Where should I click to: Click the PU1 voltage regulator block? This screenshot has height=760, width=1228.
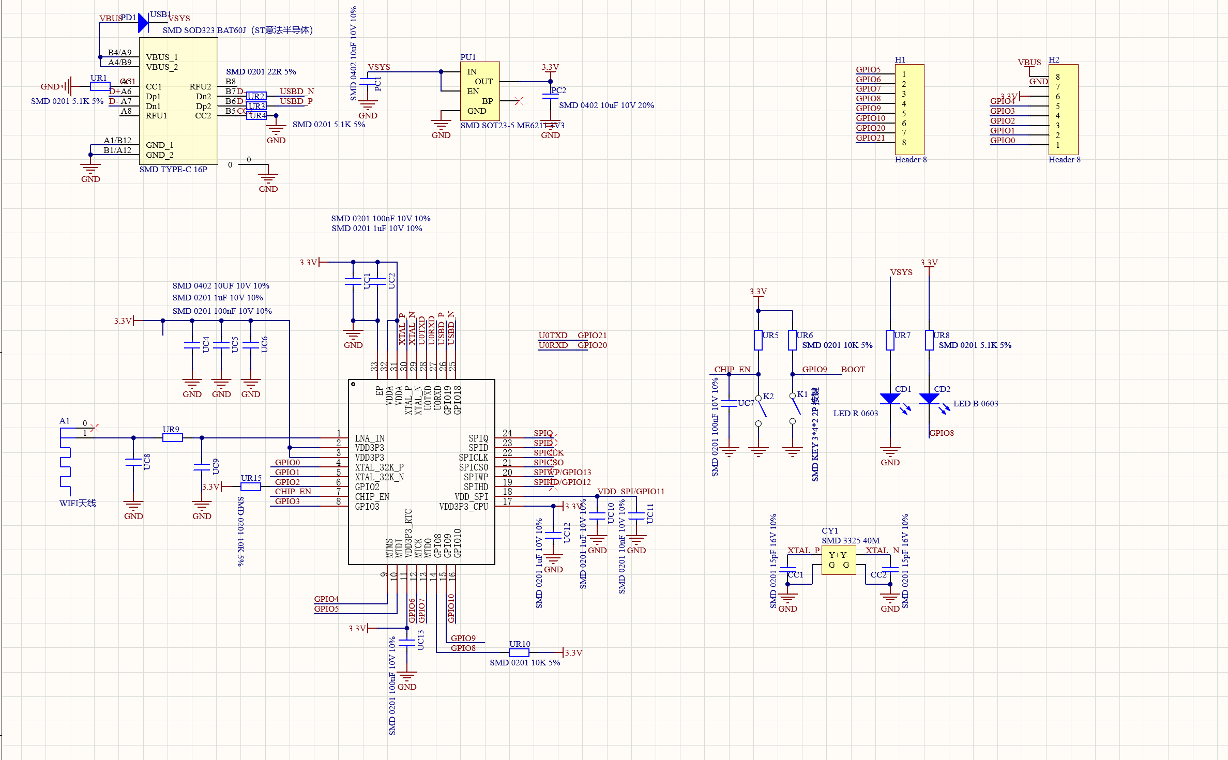coord(479,91)
